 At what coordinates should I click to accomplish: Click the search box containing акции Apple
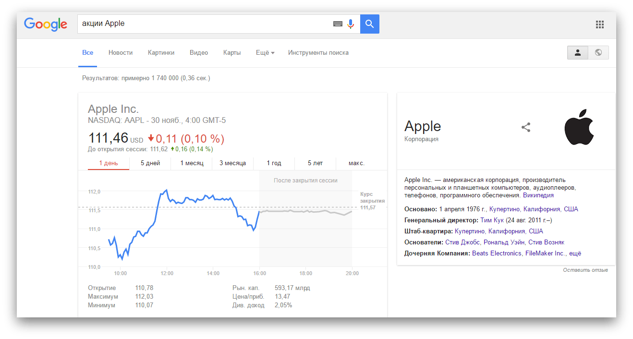202,24
